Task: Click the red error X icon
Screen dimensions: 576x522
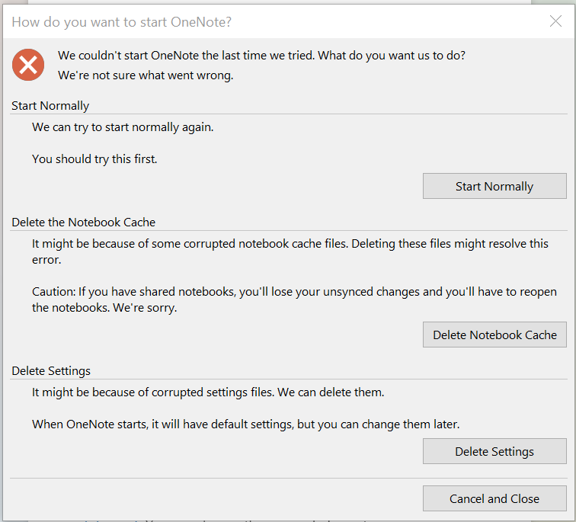Action: coord(28,65)
